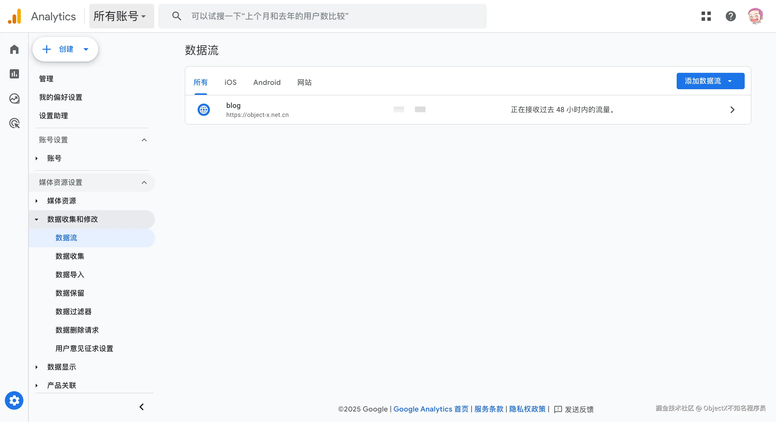Open the Reports bar chart icon
The image size is (776, 422).
14,74
